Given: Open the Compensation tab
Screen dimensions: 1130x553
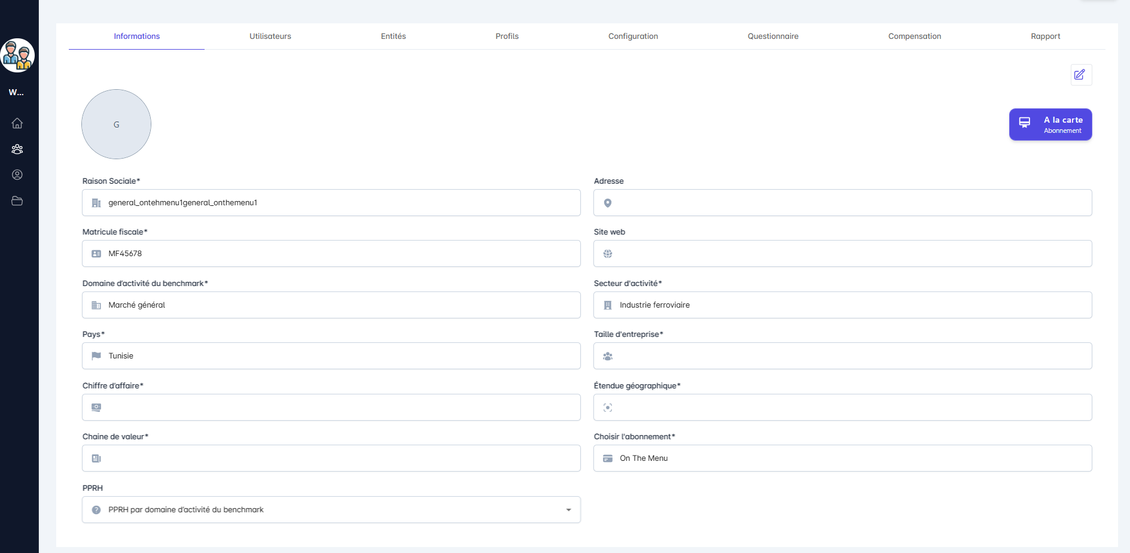Looking at the screenshot, I should 914,37.
